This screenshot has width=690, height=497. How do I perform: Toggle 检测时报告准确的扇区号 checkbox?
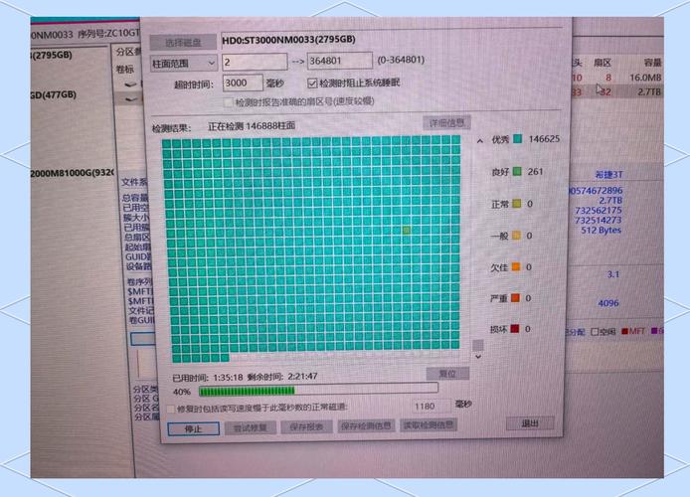coord(229,102)
